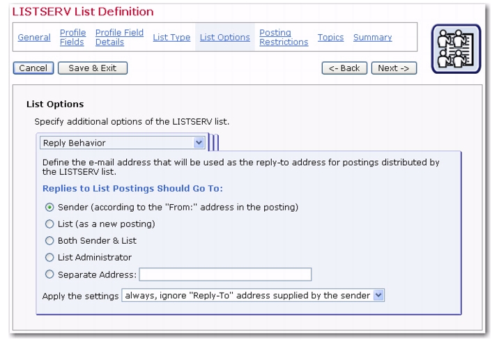Select List (as a new posting) option
499x340 pixels.
[x=49, y=224]
